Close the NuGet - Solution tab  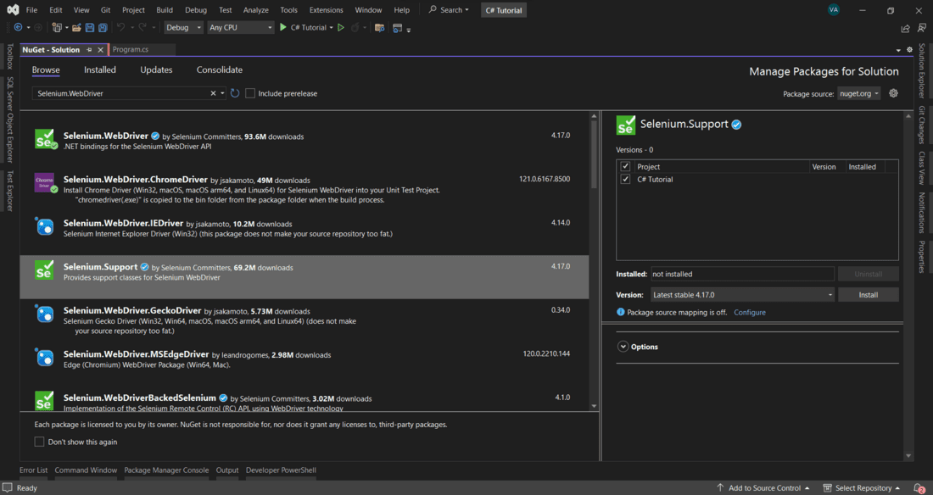101,50
